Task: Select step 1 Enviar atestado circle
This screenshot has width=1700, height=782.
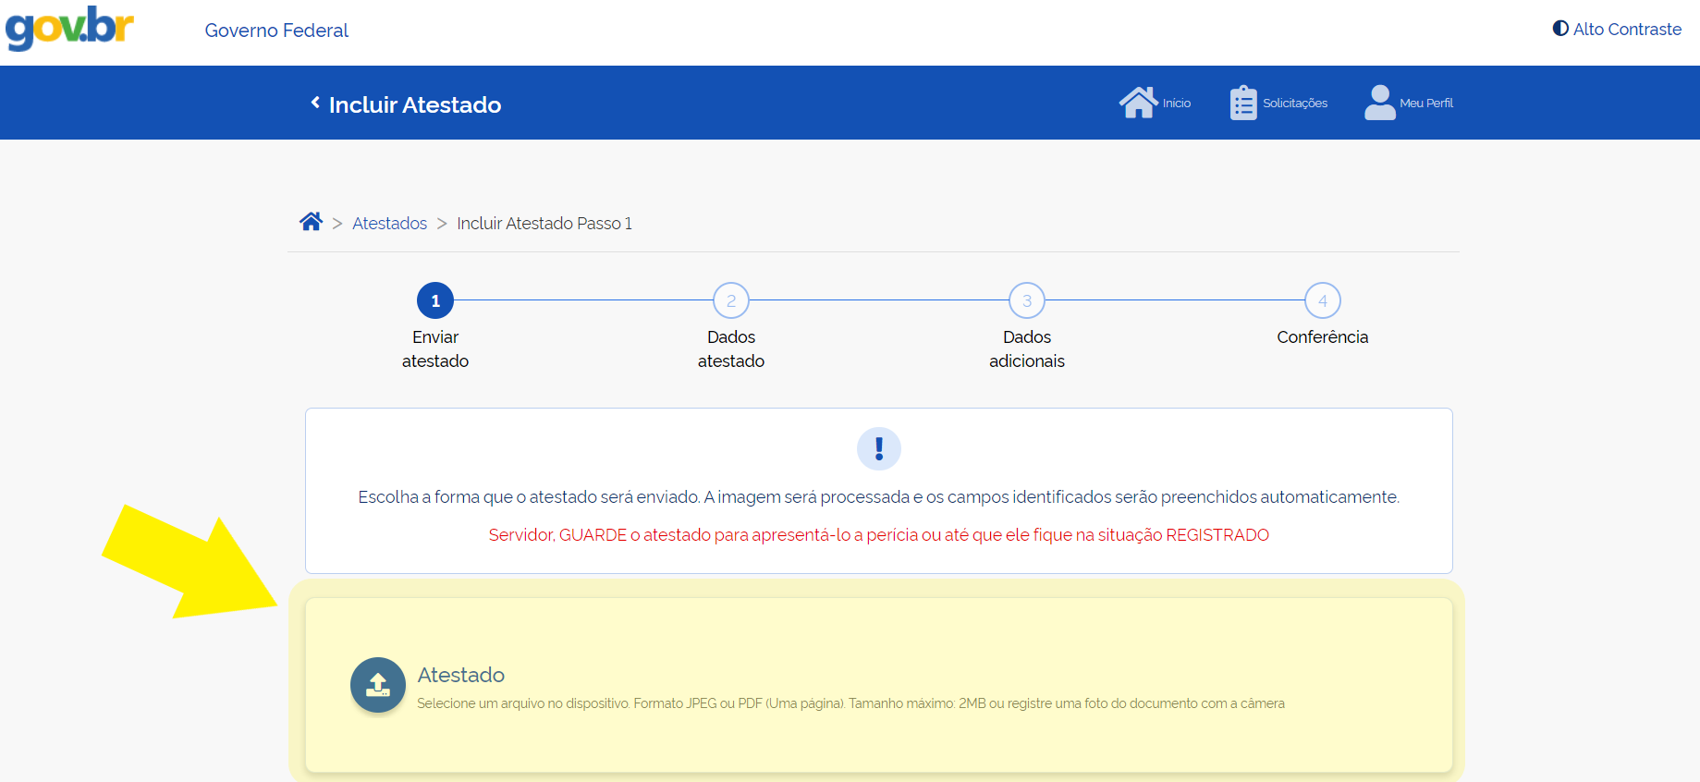Action: [x=435, y=300]
